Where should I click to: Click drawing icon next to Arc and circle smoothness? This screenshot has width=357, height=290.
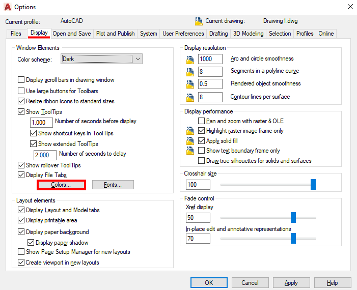[x=190, y=60]
